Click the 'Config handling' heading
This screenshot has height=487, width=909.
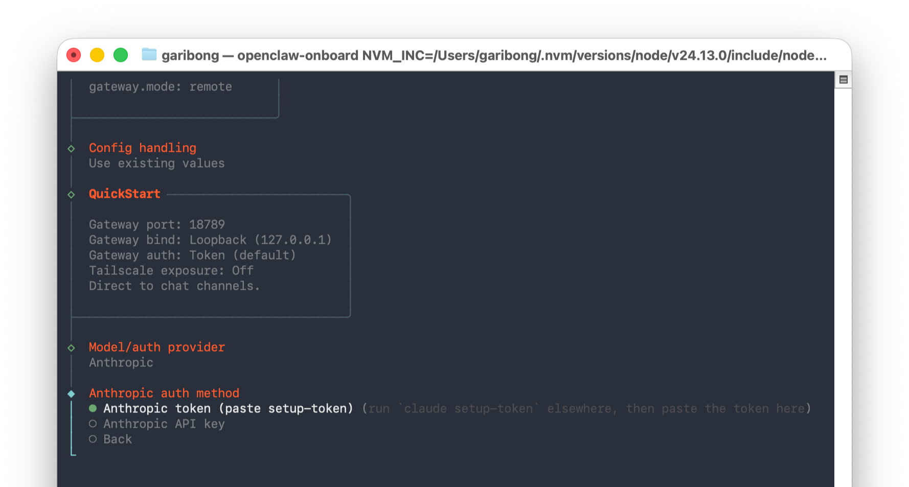click(x=143, y=148)
